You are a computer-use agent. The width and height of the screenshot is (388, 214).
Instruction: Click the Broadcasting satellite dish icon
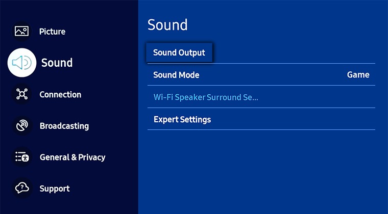pos(22,126)
